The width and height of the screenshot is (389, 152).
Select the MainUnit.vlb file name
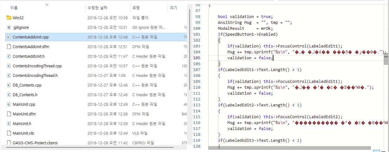23,133
